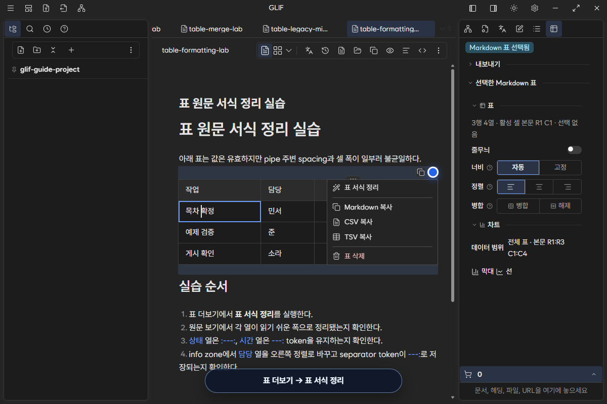The height and width of the screenshot is (404, 607).
Task: Click the 민서 table cell
Action: pos(287,211)
